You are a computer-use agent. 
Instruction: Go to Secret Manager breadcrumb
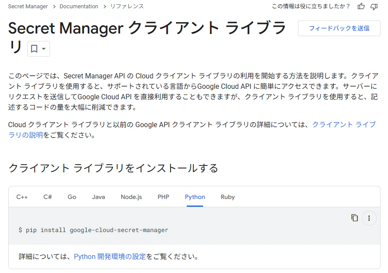pyautogui.click(x=28, y=7)
